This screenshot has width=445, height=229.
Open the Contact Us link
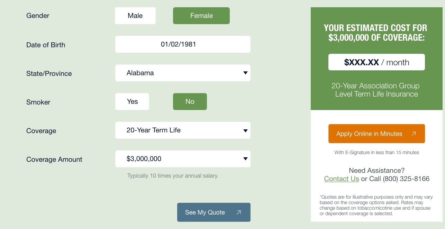point(341,179)
